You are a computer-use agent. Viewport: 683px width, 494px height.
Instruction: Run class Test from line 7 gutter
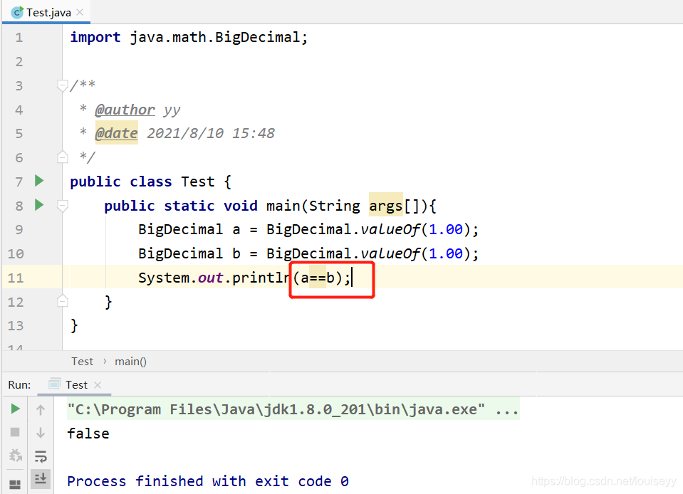[39, 180]
